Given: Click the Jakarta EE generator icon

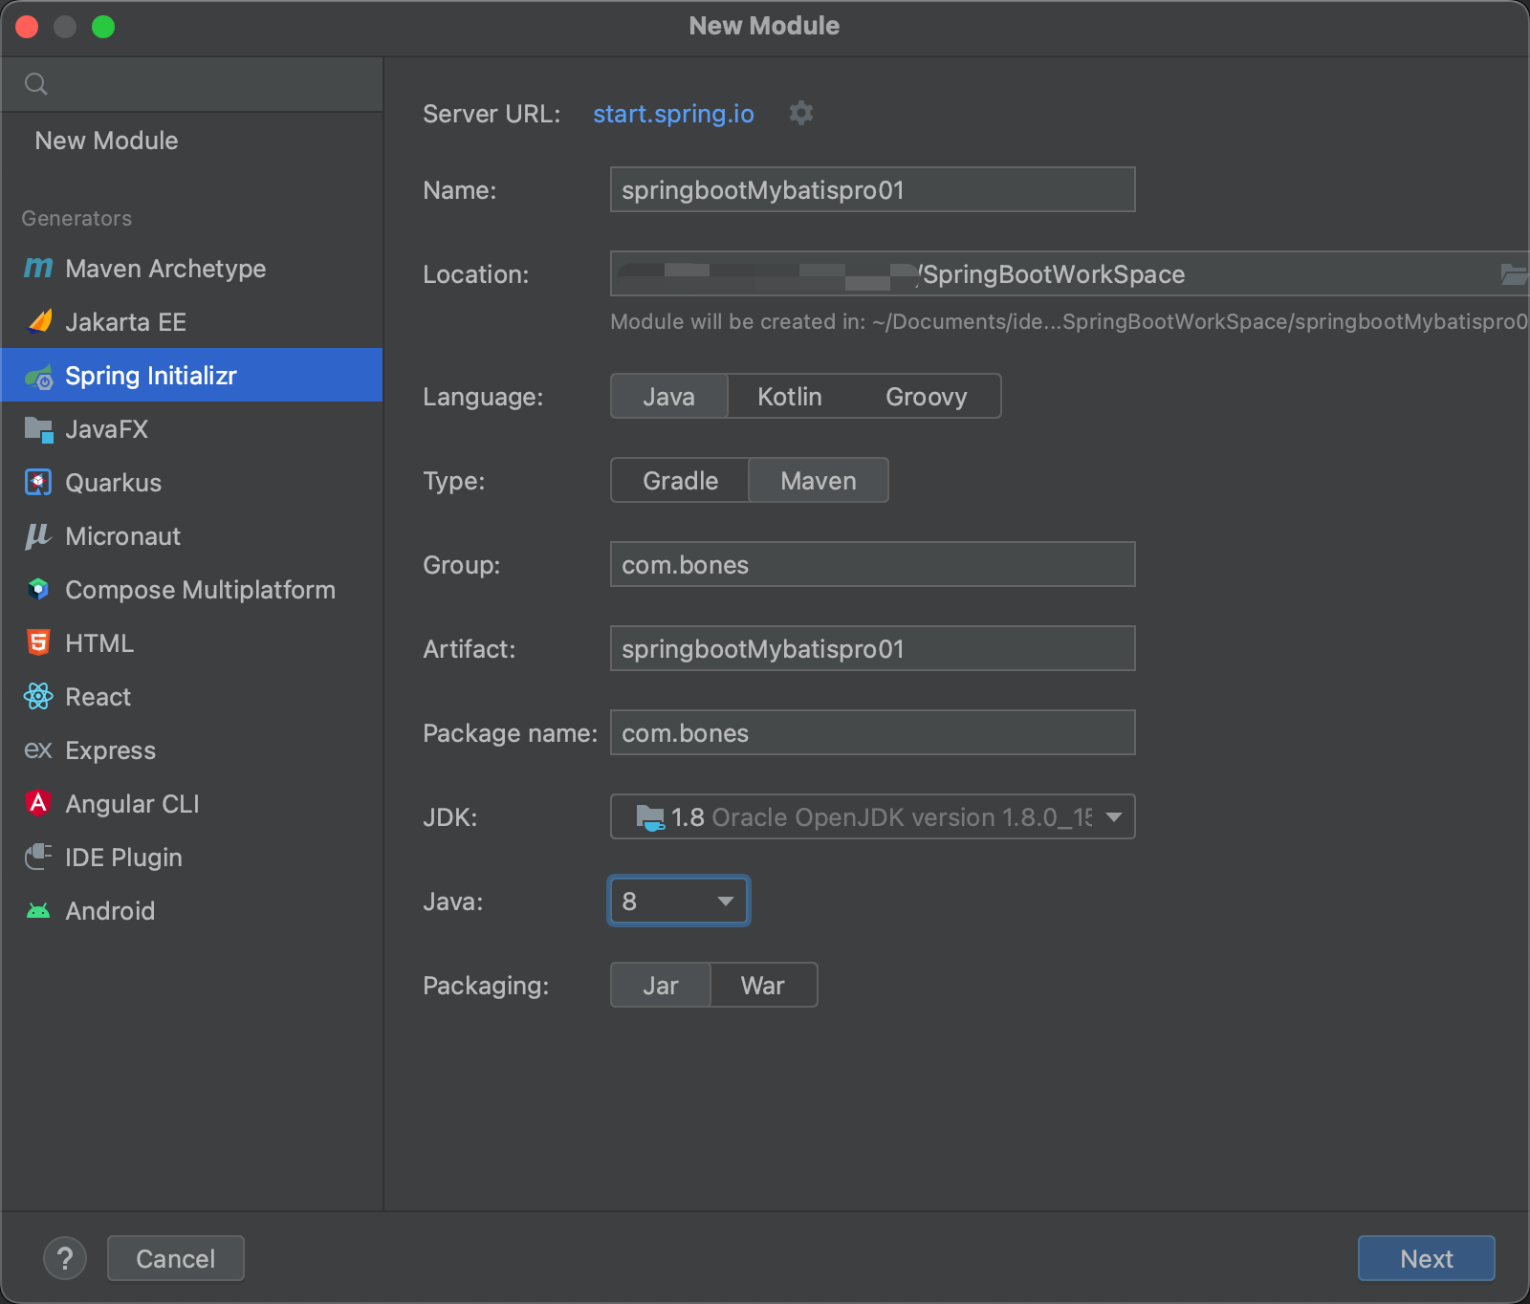Looking at the screenshot, I should (x=38, y=322).
